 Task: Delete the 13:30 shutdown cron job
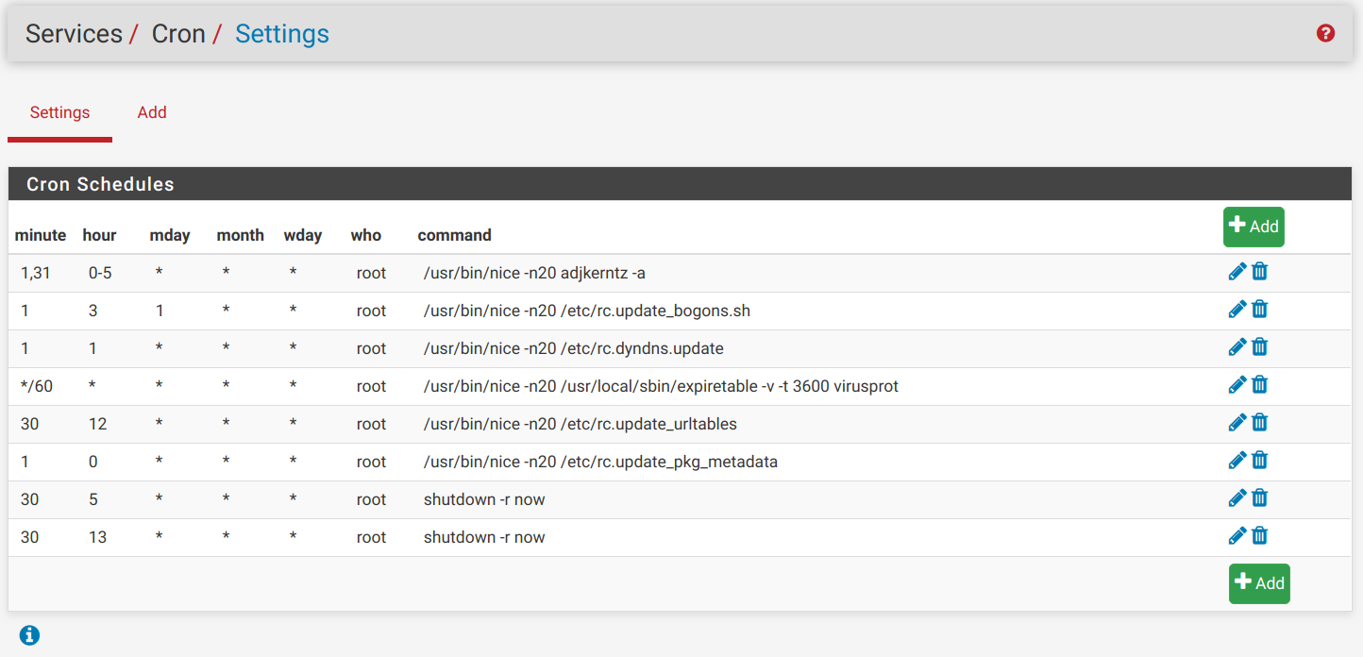1260,536
